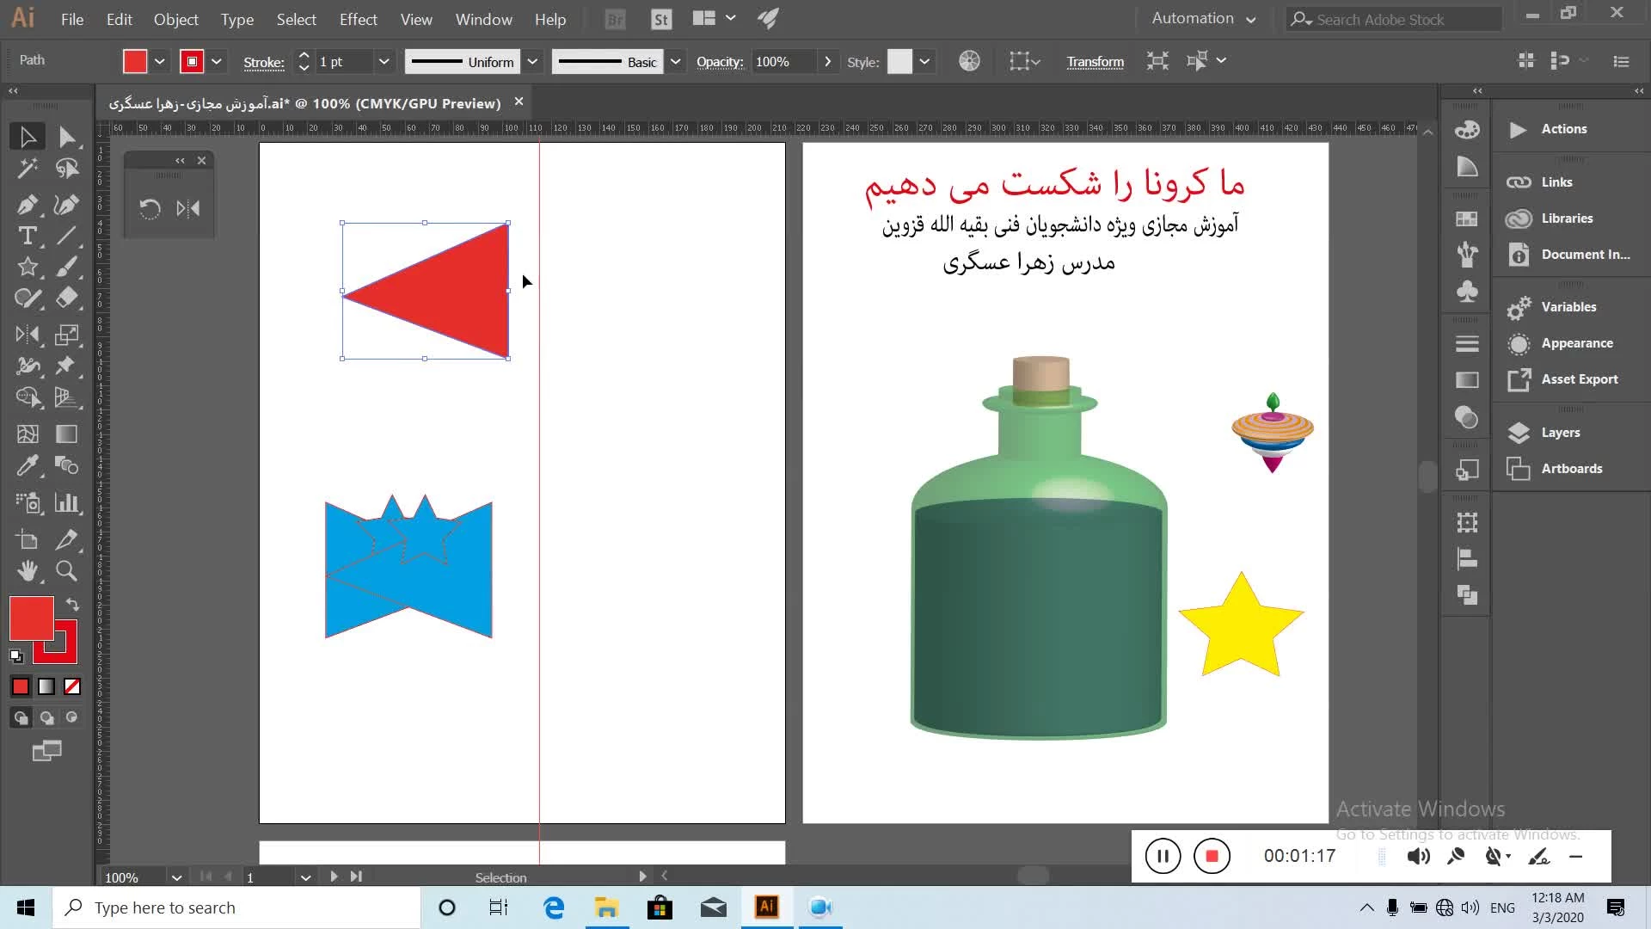Open the Effect menu
Viewport: 1651px width, 929px height.
pyautogui.click(x=358, y=19)
